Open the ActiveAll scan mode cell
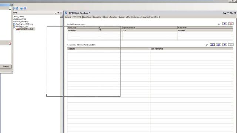 coord(205,30)
